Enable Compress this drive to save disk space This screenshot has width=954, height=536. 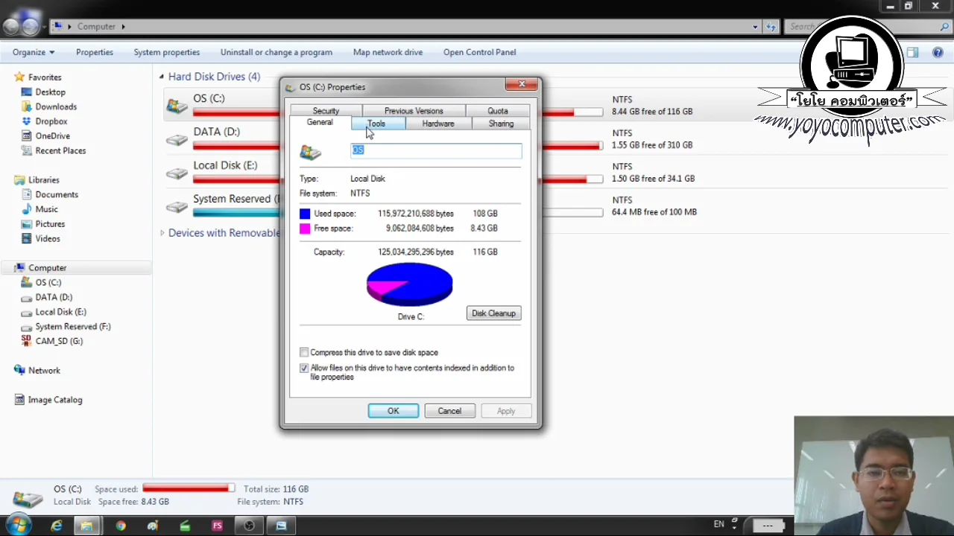[x=304, y=352]
